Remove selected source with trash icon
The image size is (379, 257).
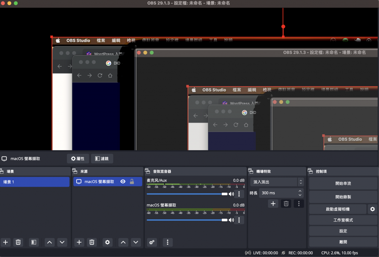pyautogui.click(x=92, y=242)
